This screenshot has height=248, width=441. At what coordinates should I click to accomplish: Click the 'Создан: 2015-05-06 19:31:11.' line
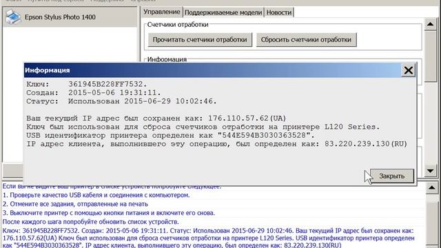(x=94, y=93)
